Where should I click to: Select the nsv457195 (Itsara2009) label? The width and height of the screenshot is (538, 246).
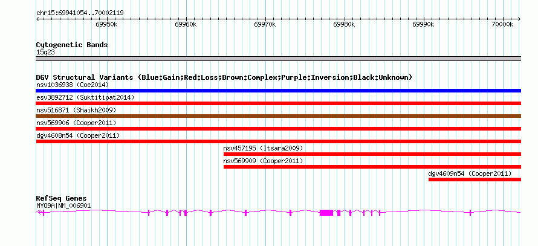coord(263,148)
